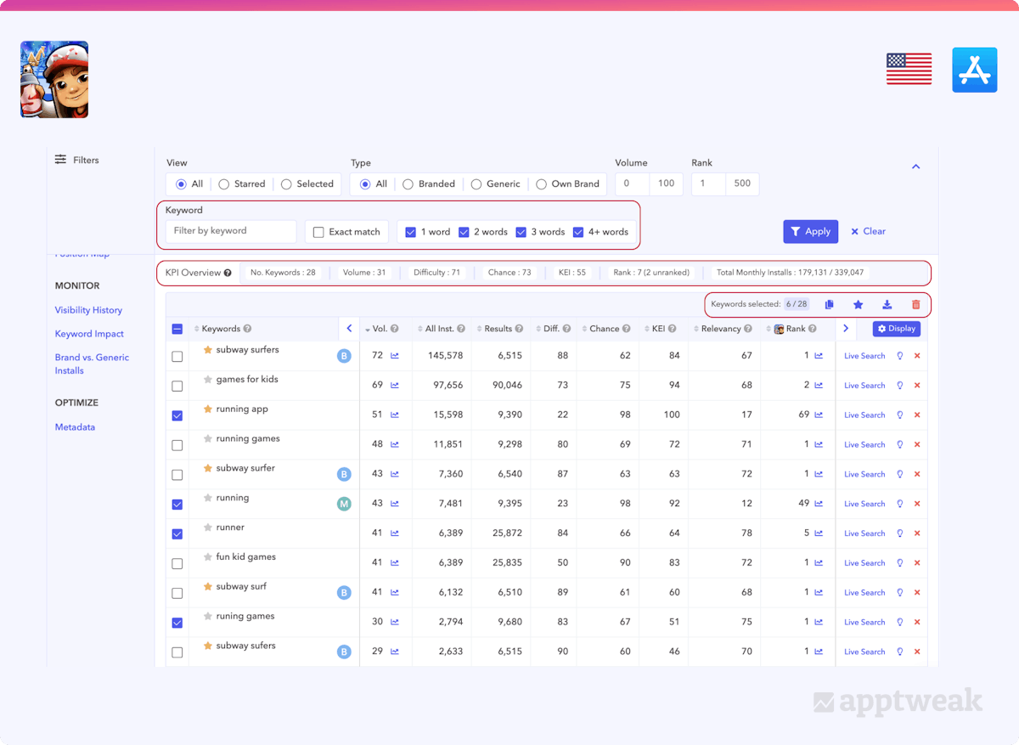This screenshot has width=1019, height=745.
Task: Expand more columns with right arrow
Action: pyautogui.click(x=846, y=329)
